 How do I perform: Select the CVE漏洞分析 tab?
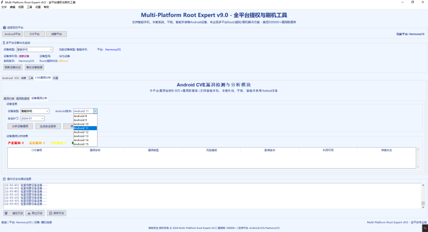[43, 78]
